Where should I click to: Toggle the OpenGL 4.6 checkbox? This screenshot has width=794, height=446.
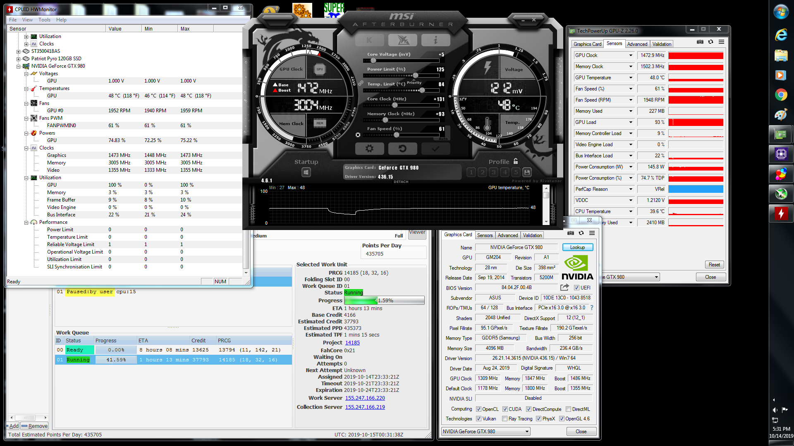click(x=562, y=419)
